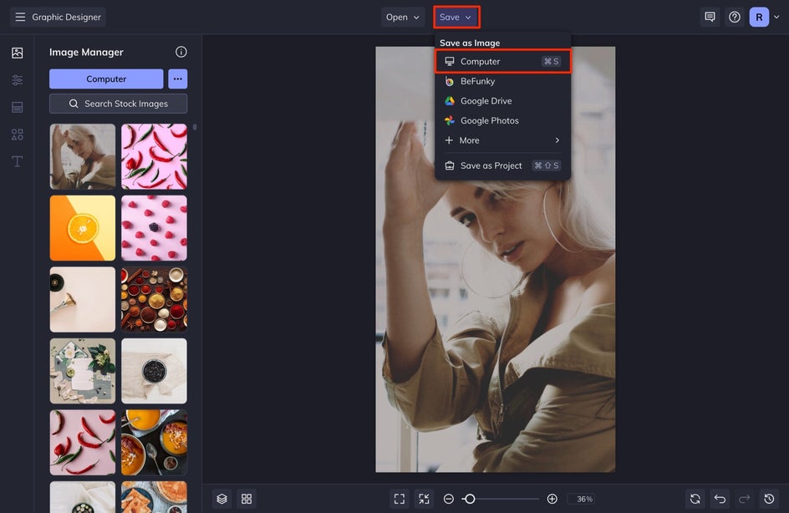Open the Text tool sidebar tab
Screen dimensions: 789x513
coord(17,161)
